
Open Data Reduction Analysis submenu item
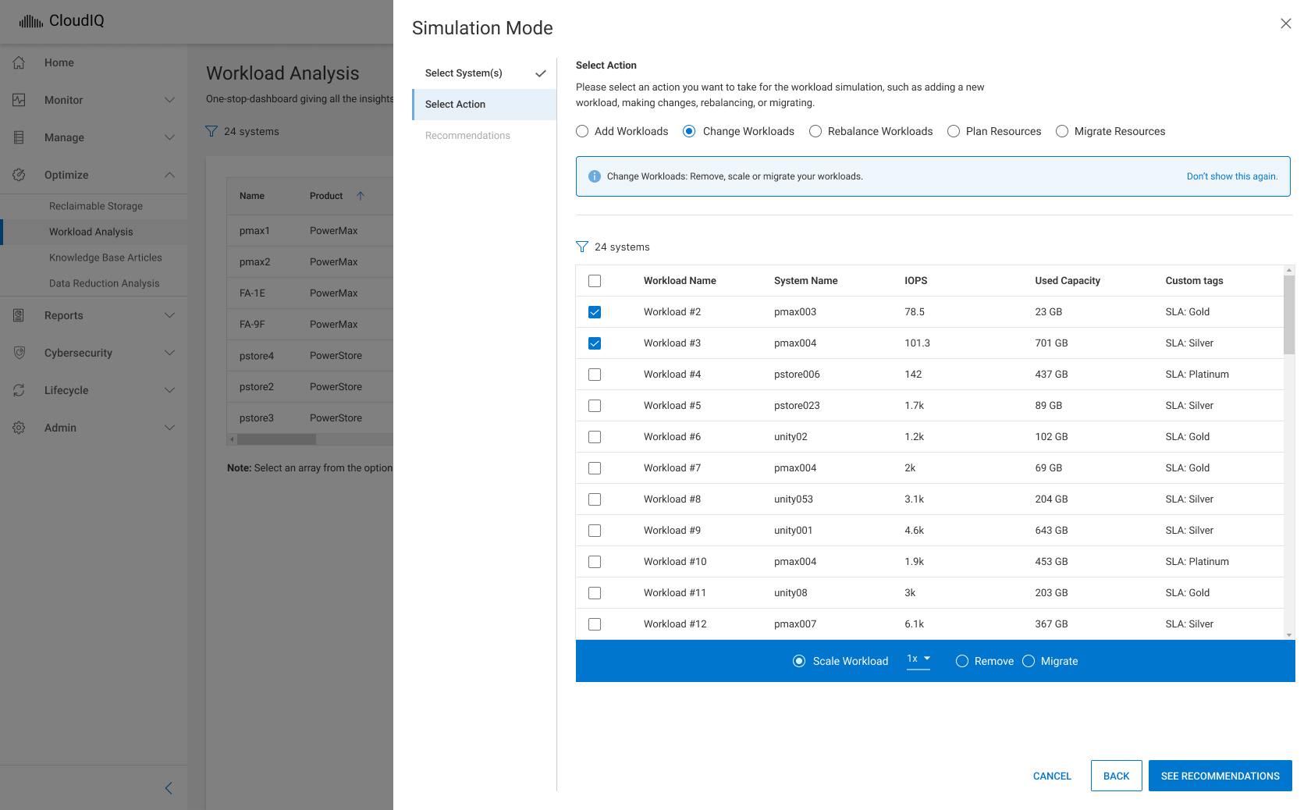point(94,283)
